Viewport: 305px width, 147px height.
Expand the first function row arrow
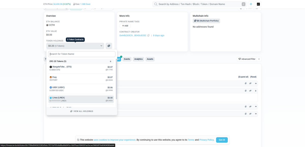(x=256, y=83)
